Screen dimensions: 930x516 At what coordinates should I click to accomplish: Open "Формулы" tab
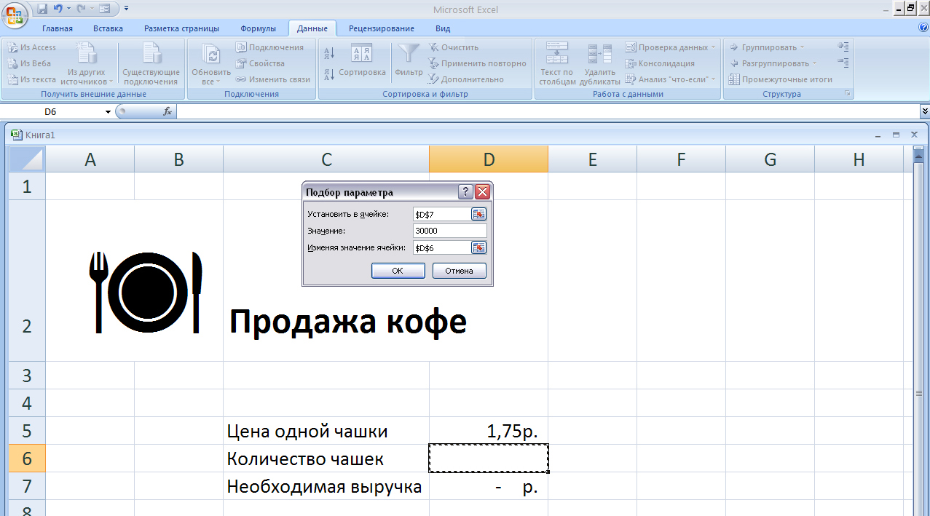pyautogui.click(x=259, y=28)
